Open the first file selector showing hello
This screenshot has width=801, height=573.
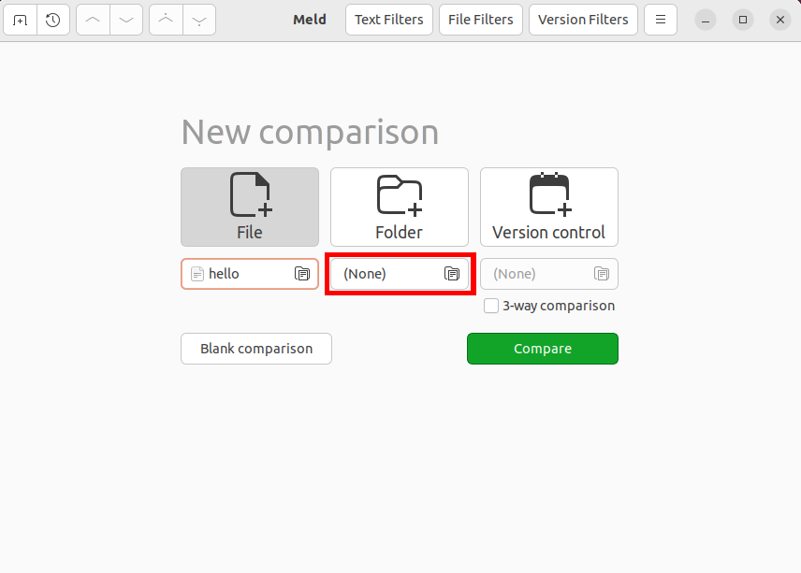(249, 273)
